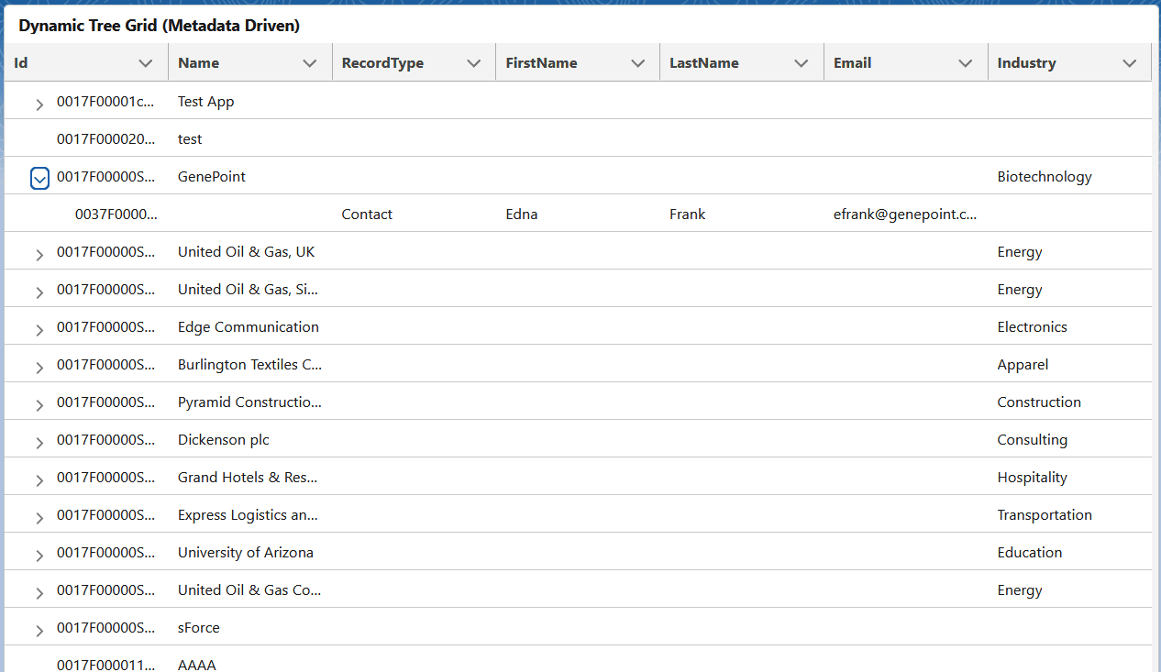Click the Name column header label
1161x672 pixels.
[198, 63]
